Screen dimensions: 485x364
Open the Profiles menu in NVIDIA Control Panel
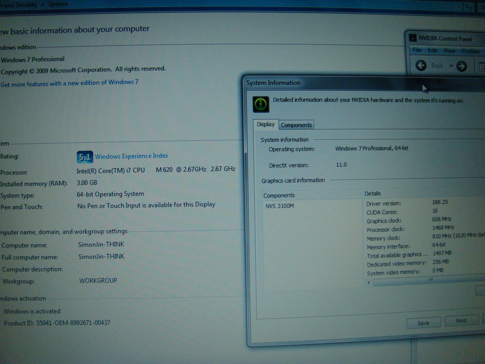[471, 51]
